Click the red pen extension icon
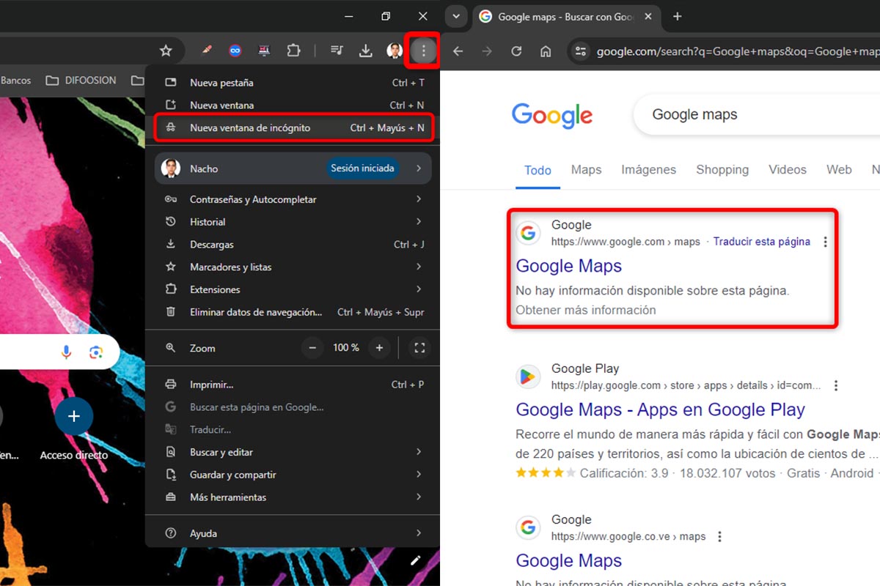 [x=207, y=51]
